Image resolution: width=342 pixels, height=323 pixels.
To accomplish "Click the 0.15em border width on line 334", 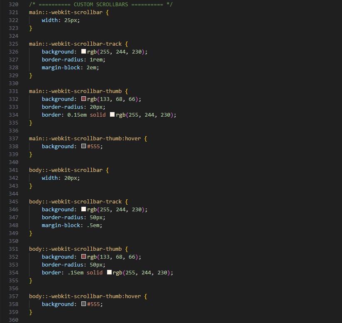I will tap(77, 115).
